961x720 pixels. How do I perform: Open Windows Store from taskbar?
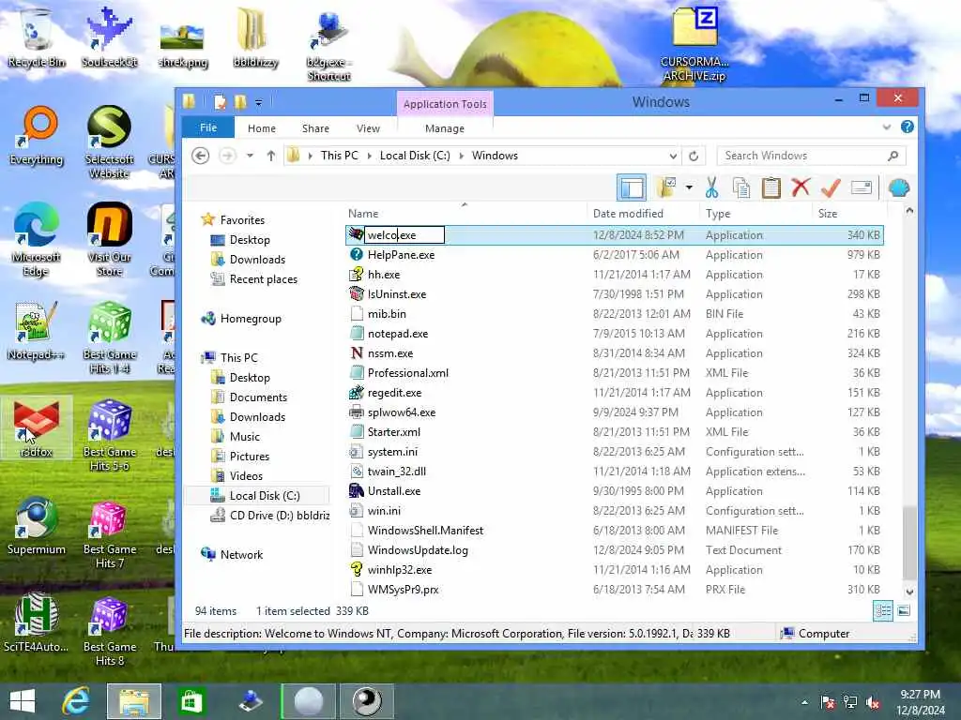tap(191, 701)
